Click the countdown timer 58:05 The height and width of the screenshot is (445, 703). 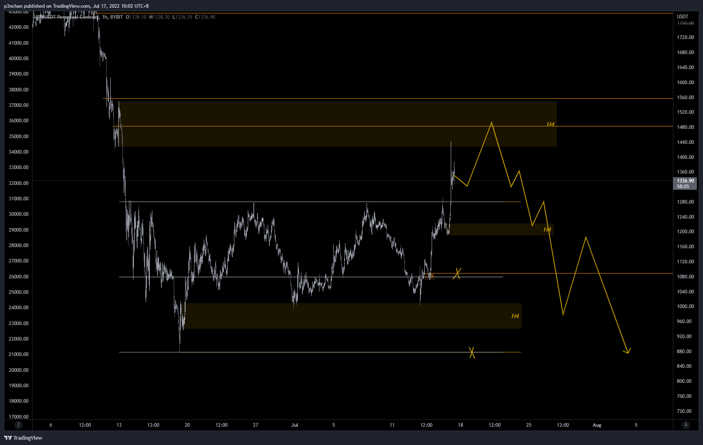683,187
